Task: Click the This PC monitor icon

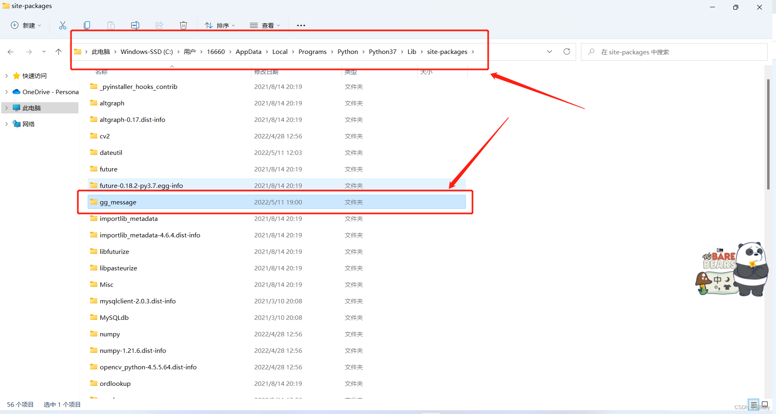Action: (x=16, y=108)
